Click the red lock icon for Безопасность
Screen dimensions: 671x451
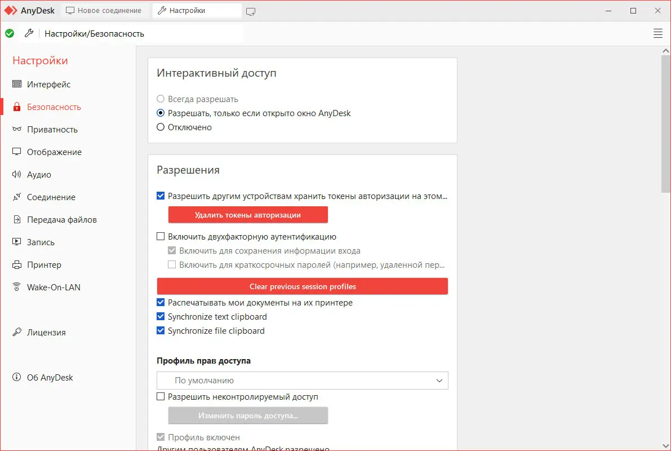point(17,107)
